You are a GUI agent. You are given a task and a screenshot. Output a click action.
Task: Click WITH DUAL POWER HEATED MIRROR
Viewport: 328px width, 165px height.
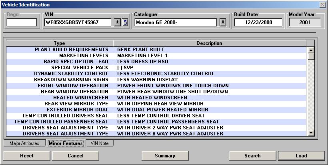[163, 110]
